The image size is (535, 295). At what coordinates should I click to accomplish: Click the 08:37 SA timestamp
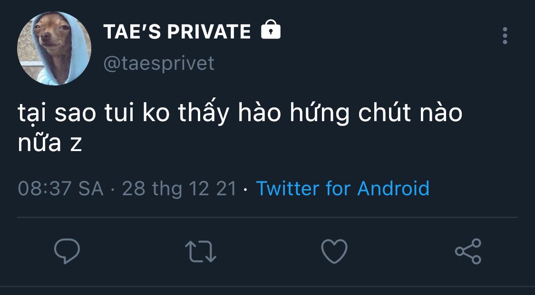(x=60, y=189)
